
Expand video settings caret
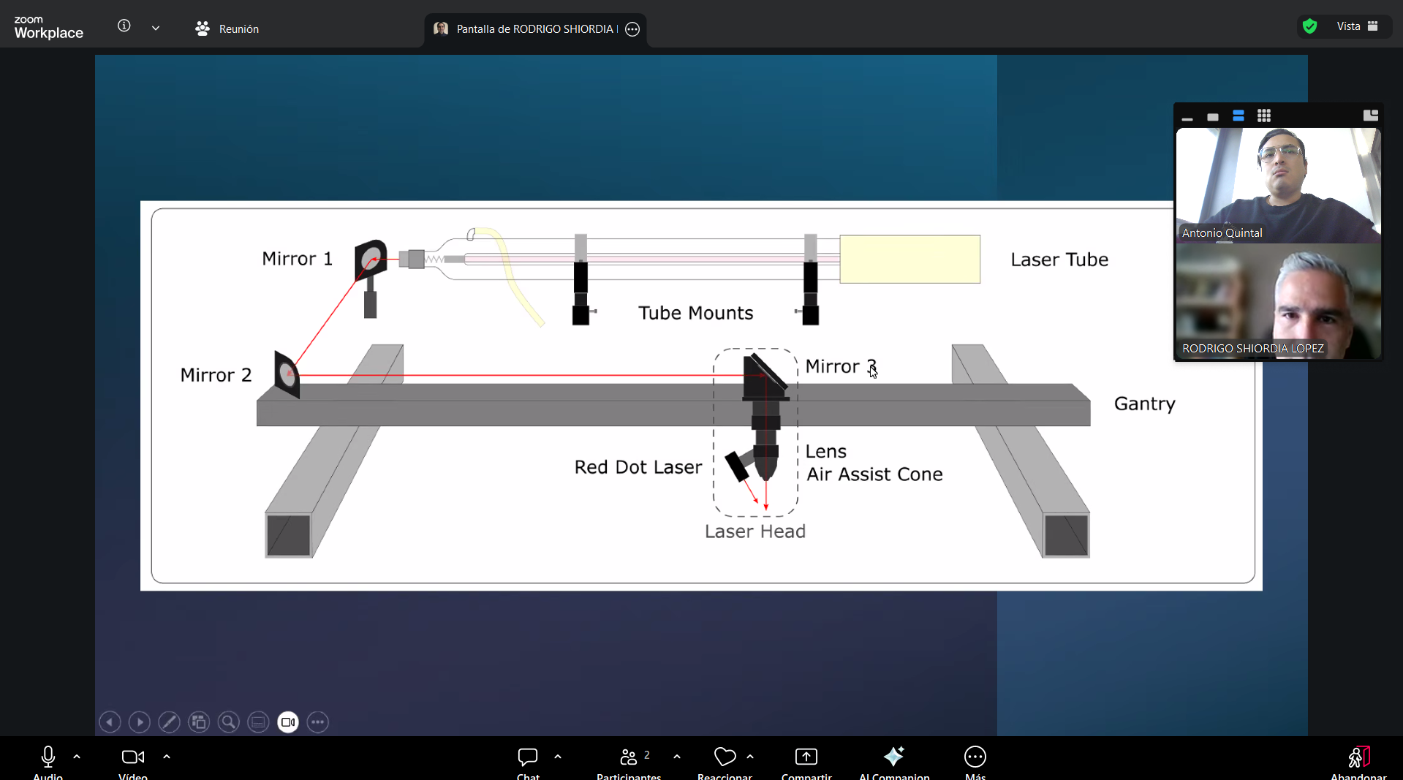tap(167, 757)
